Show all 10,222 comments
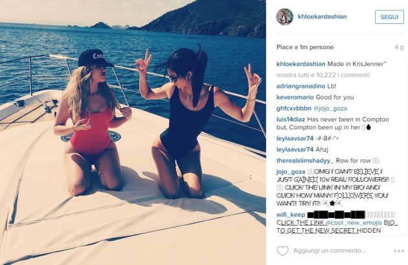Screen dimensions: 408x265 click(x=323, y=75)
